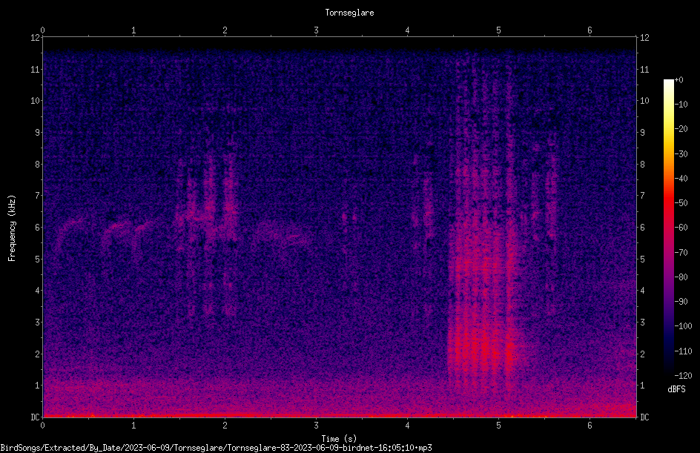Click the 0 tick on the top time axis
Viewport: 700px width, 453px height.
pyautogui.click(x=42, y=30)
